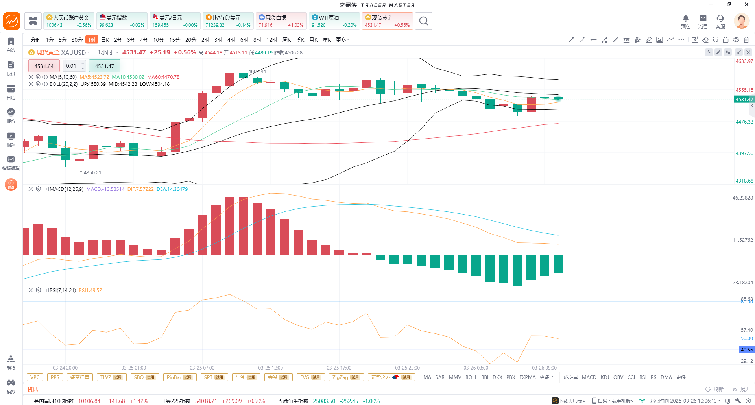Image resolution: width=755 pixels, height=405 pixels.
Task: Open the note editing tool
Action: coord(695,40)
